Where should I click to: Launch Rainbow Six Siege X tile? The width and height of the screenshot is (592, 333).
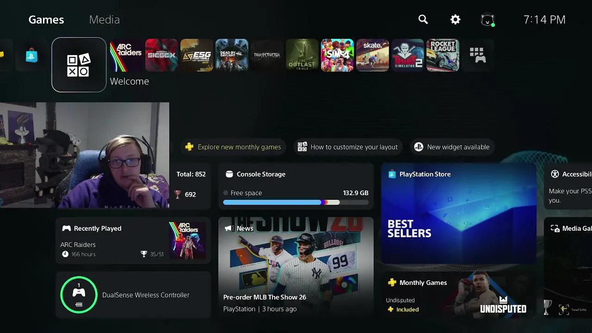tap(161, 55)
